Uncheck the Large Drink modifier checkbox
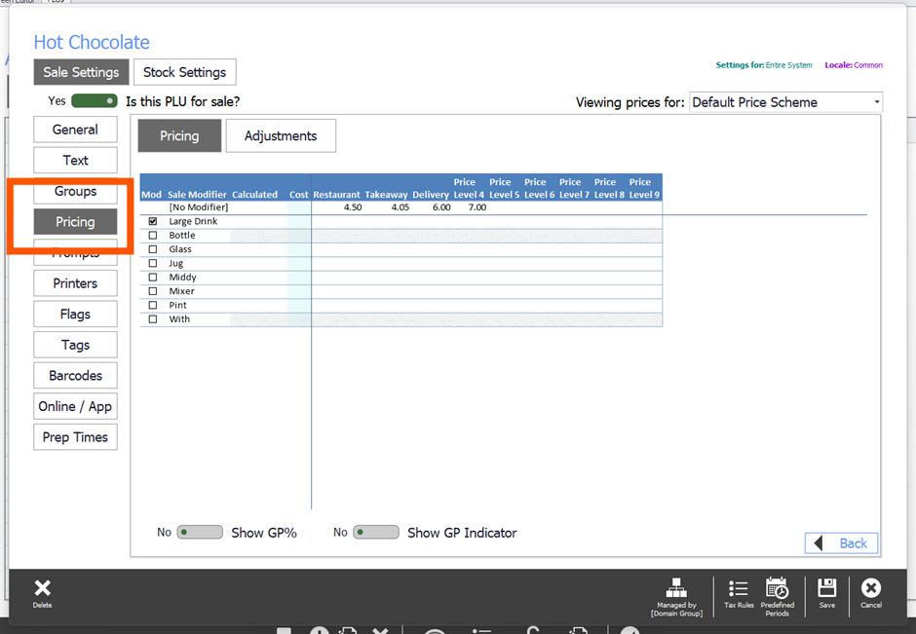The image size is (916, 634). [x=153, y=221]
